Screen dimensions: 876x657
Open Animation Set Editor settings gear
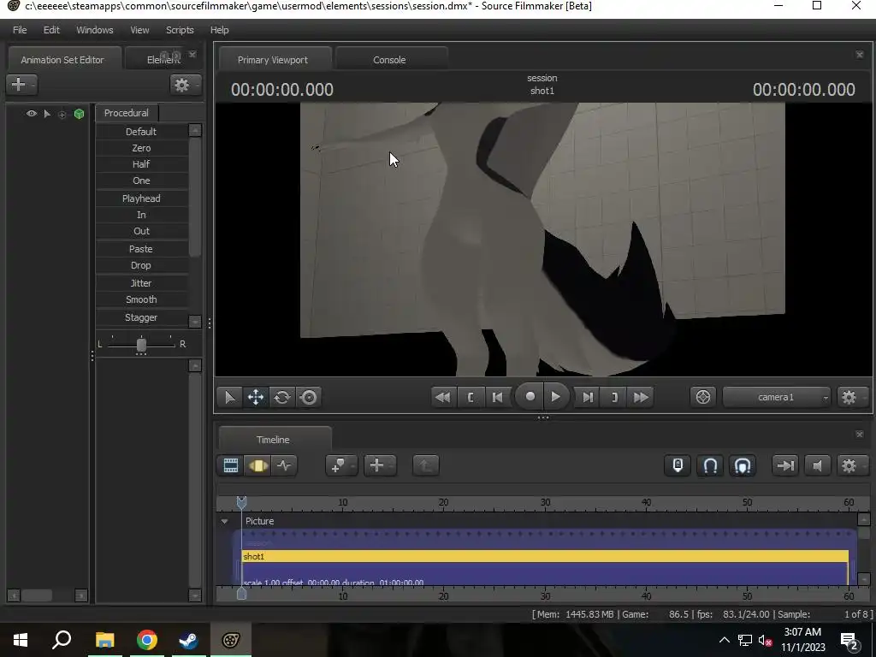pyautogui.click(x=182, y=85)
